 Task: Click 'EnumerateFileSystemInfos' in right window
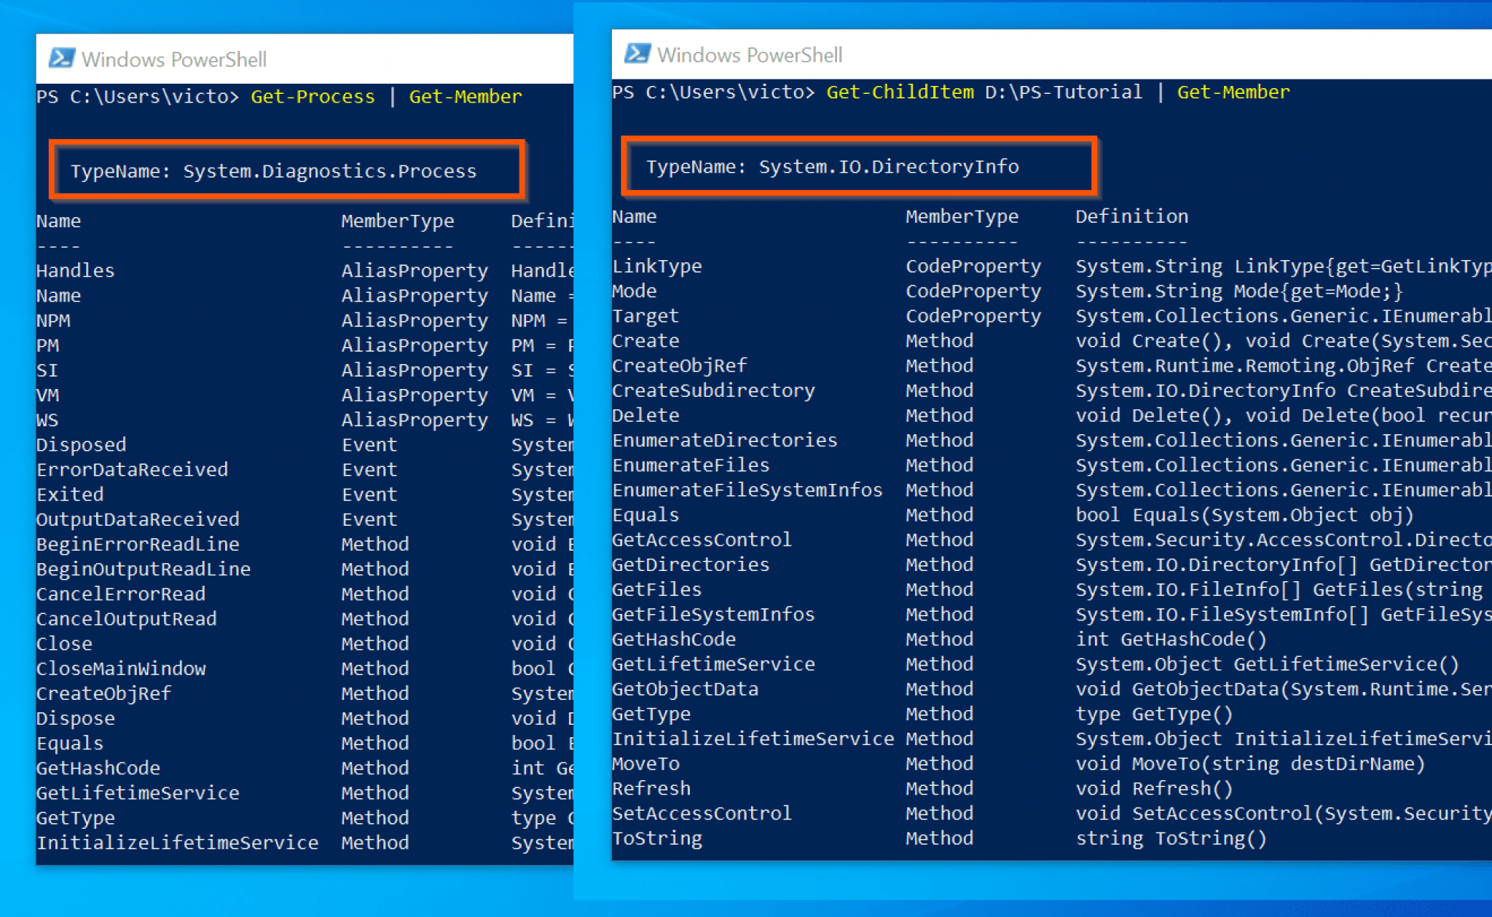tap(747, 490)
